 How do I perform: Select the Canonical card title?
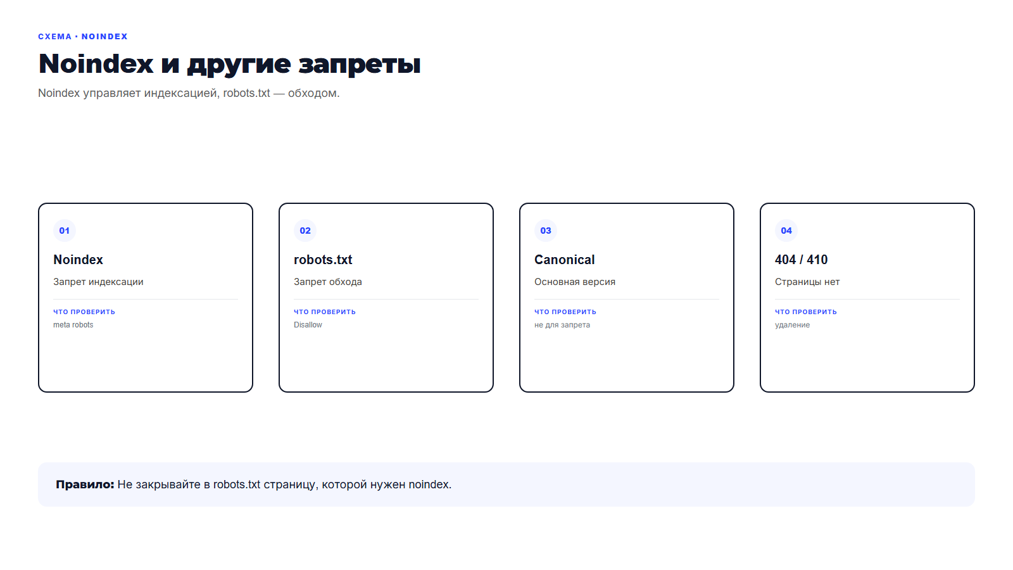pos(565,260)
